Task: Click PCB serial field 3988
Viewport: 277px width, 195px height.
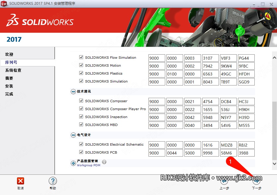Action: [246, 153]
